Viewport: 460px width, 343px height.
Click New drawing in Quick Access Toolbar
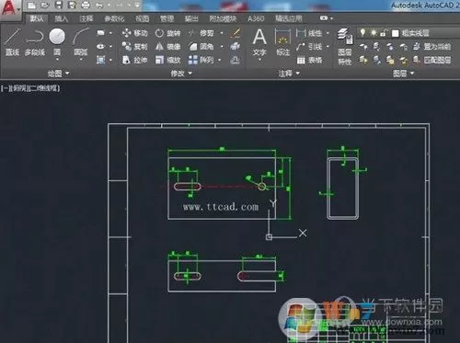click(x=31, y=5)
